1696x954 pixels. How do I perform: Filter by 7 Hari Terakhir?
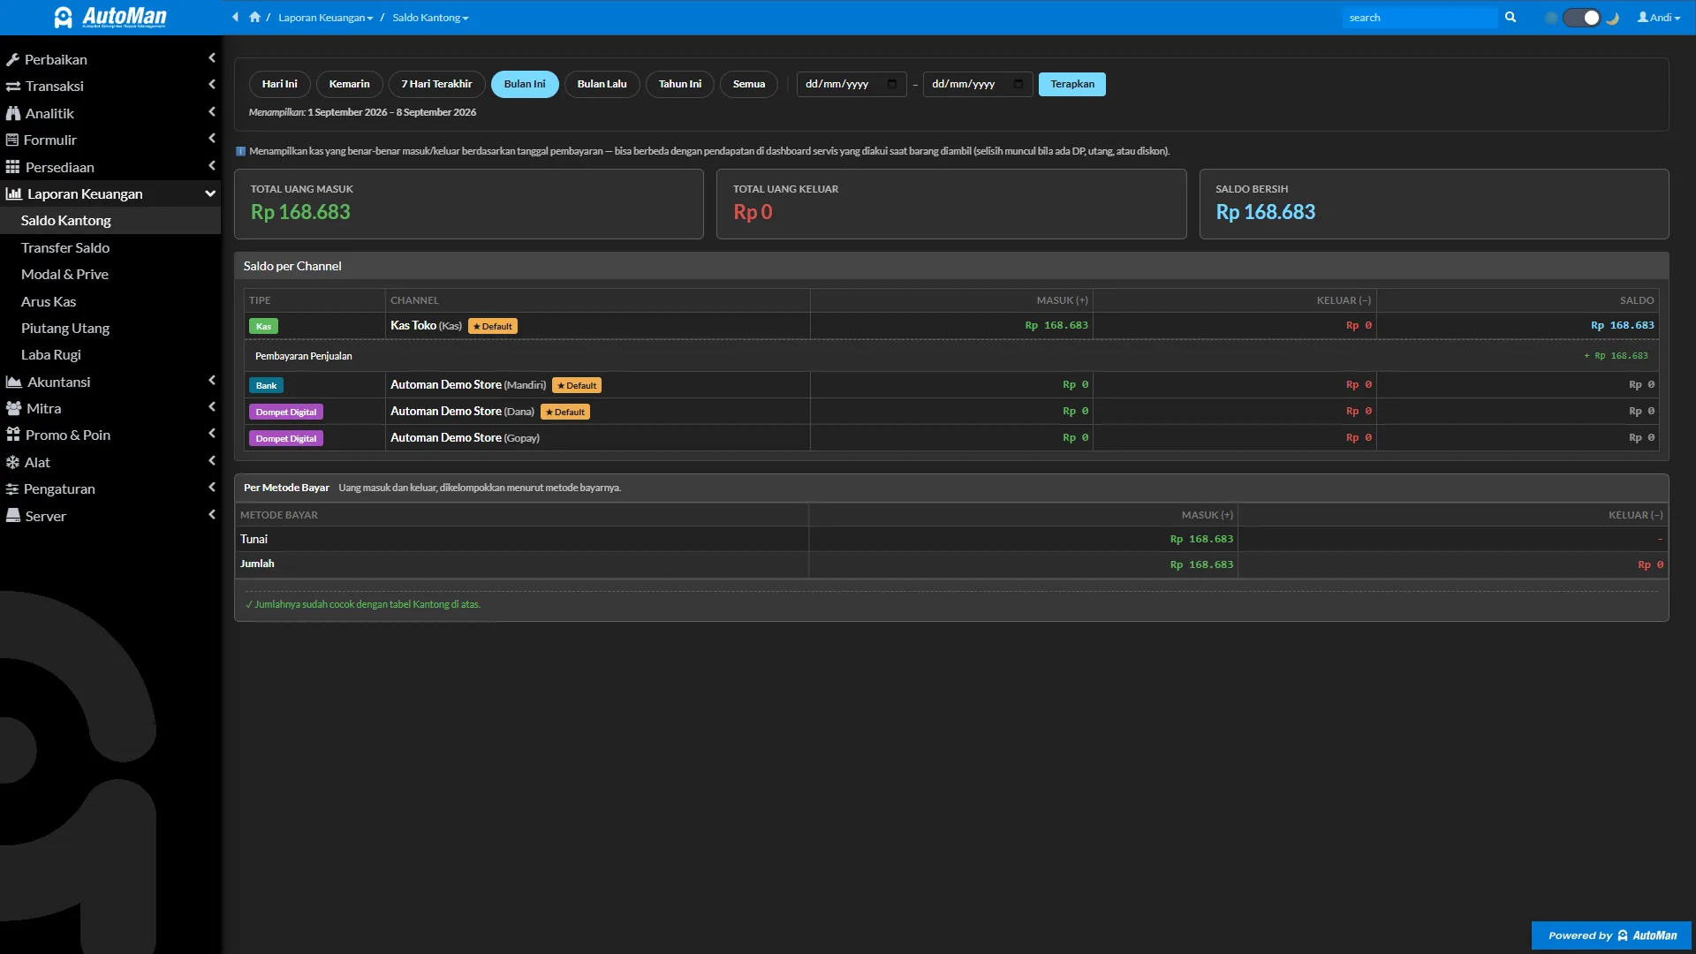click(437, 84)
